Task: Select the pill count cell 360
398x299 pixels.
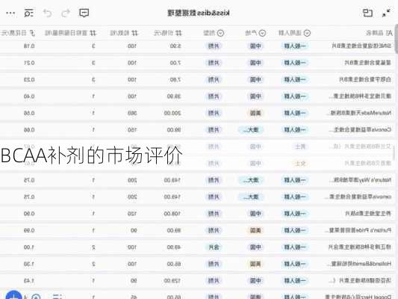Action: [132, 113]
